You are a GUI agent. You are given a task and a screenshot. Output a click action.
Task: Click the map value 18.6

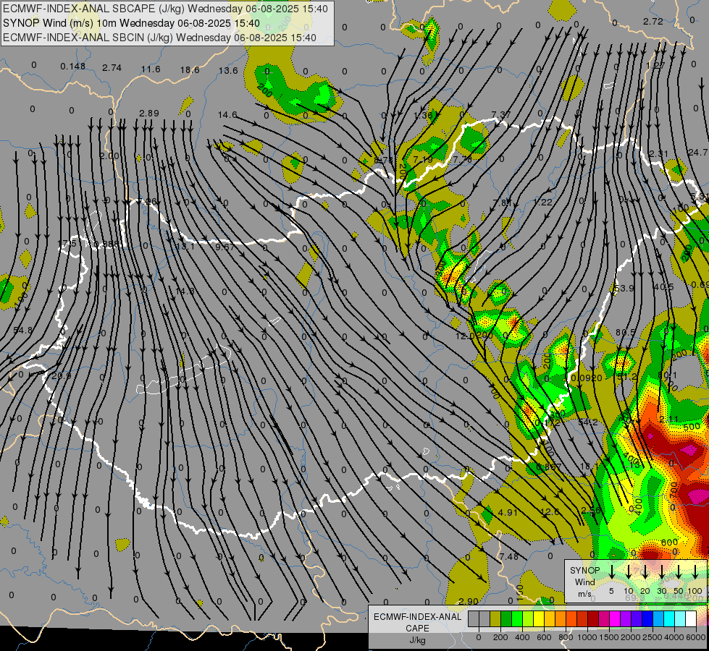190,69
